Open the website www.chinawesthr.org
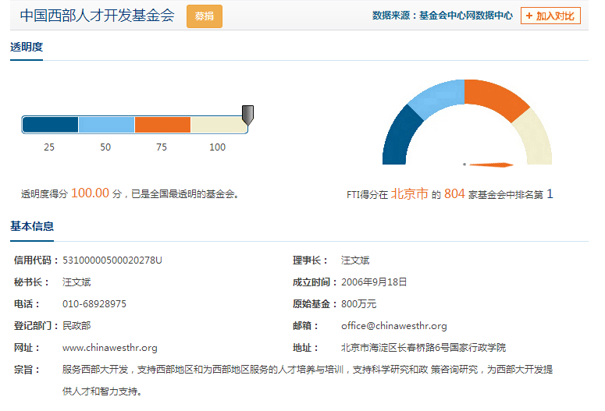Screen dimensions: 605x411 110,348
